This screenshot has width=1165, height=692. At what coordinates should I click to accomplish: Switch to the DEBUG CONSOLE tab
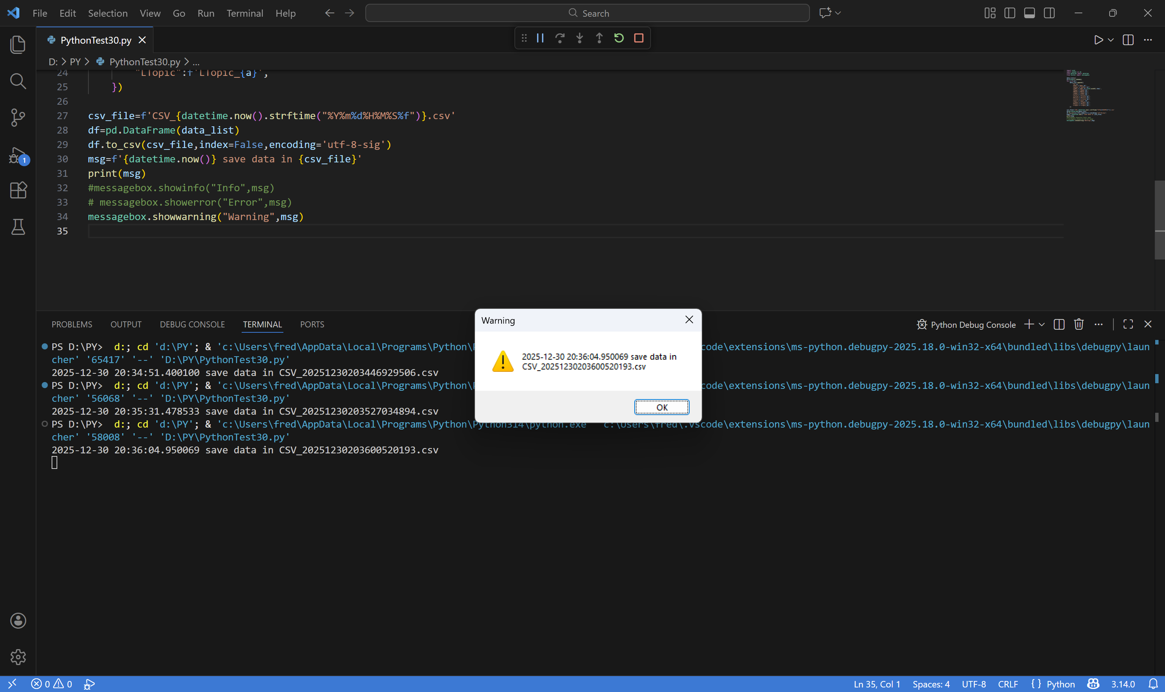(x=192, y=324)
